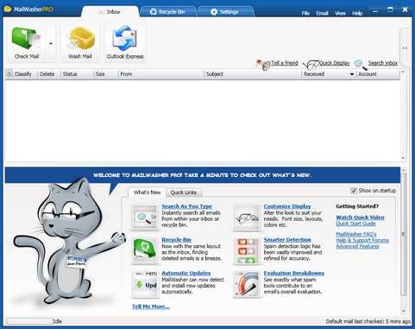The image size is (415, 329).
Task: Toggle the Show on startup checkbox
Action: (354, 191)
